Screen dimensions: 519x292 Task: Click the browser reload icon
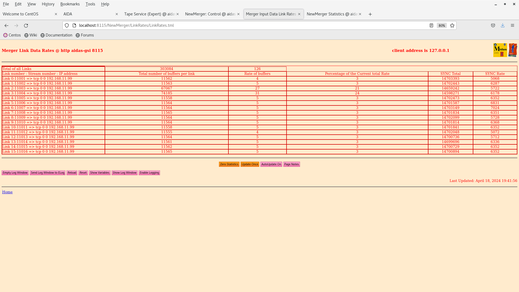26,25
